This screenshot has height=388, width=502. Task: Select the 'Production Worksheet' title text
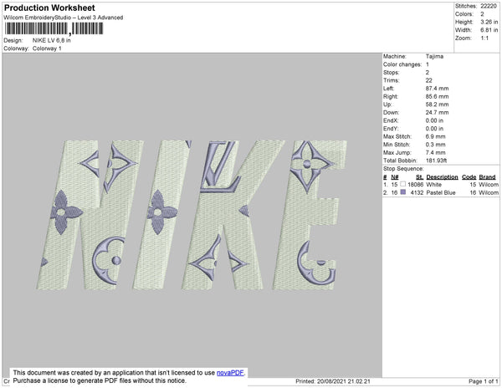click(x=49, y=8)
